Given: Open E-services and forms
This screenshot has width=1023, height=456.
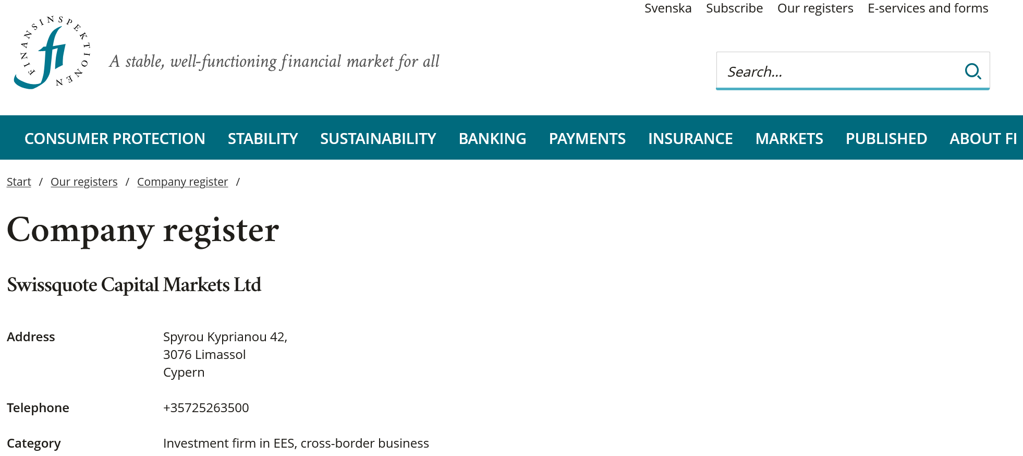Looking at the screenshot, I should pyautogui.click(x=928, y=8).
